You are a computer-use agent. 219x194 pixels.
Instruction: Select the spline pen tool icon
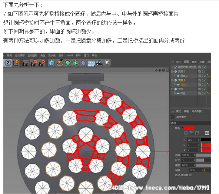point(60,63)
